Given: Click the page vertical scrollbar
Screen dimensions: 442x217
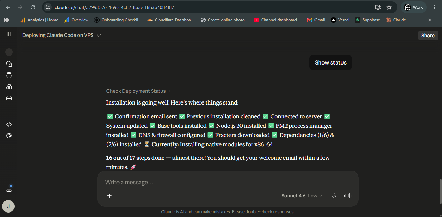Looking at the screenshot, I should 440,192.
